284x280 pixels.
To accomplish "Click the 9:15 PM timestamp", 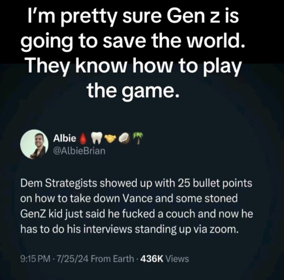I will tap(35, 259).
